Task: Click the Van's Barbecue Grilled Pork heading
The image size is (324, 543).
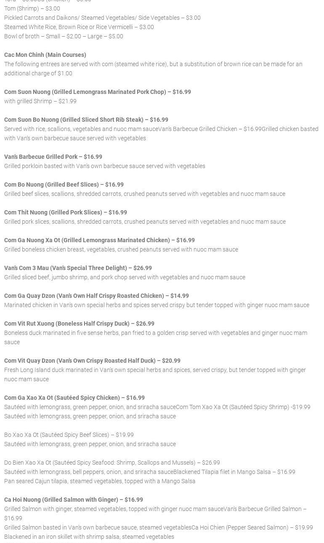Action: [x=53, y=157]
